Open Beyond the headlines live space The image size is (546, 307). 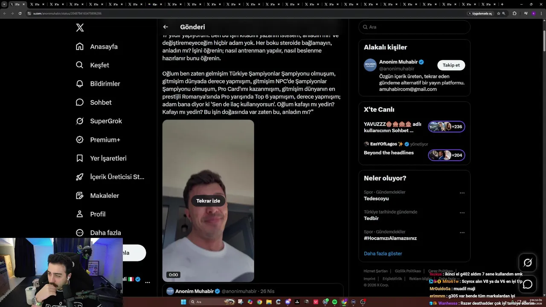[389, 153]
